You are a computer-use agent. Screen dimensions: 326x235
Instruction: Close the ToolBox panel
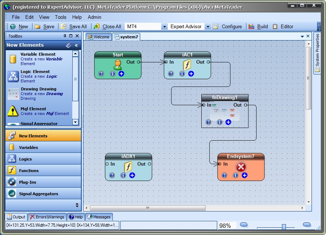pyautogui.click(x=77, y=36)
